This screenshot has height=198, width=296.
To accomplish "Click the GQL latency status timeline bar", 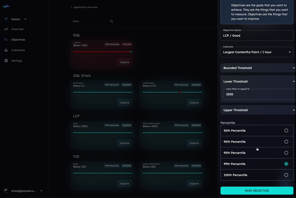I will click(102, 52).
